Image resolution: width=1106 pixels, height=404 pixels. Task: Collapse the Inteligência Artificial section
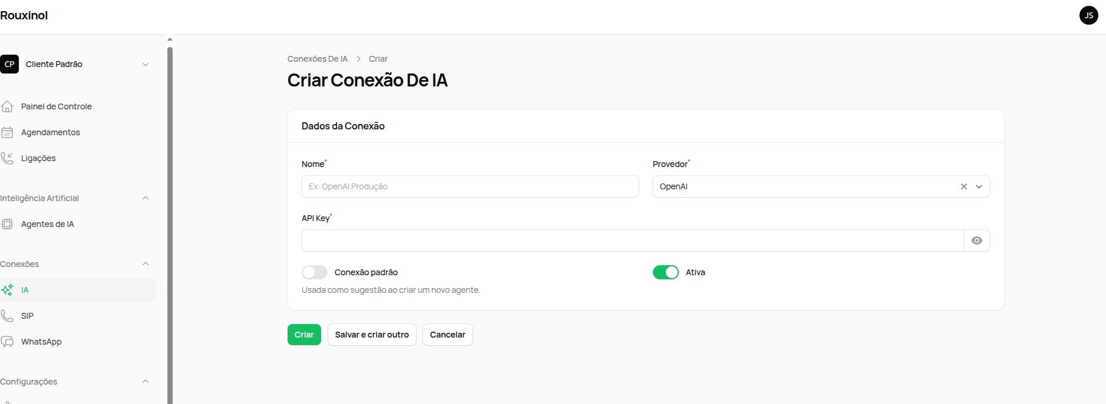pos(146,198)
